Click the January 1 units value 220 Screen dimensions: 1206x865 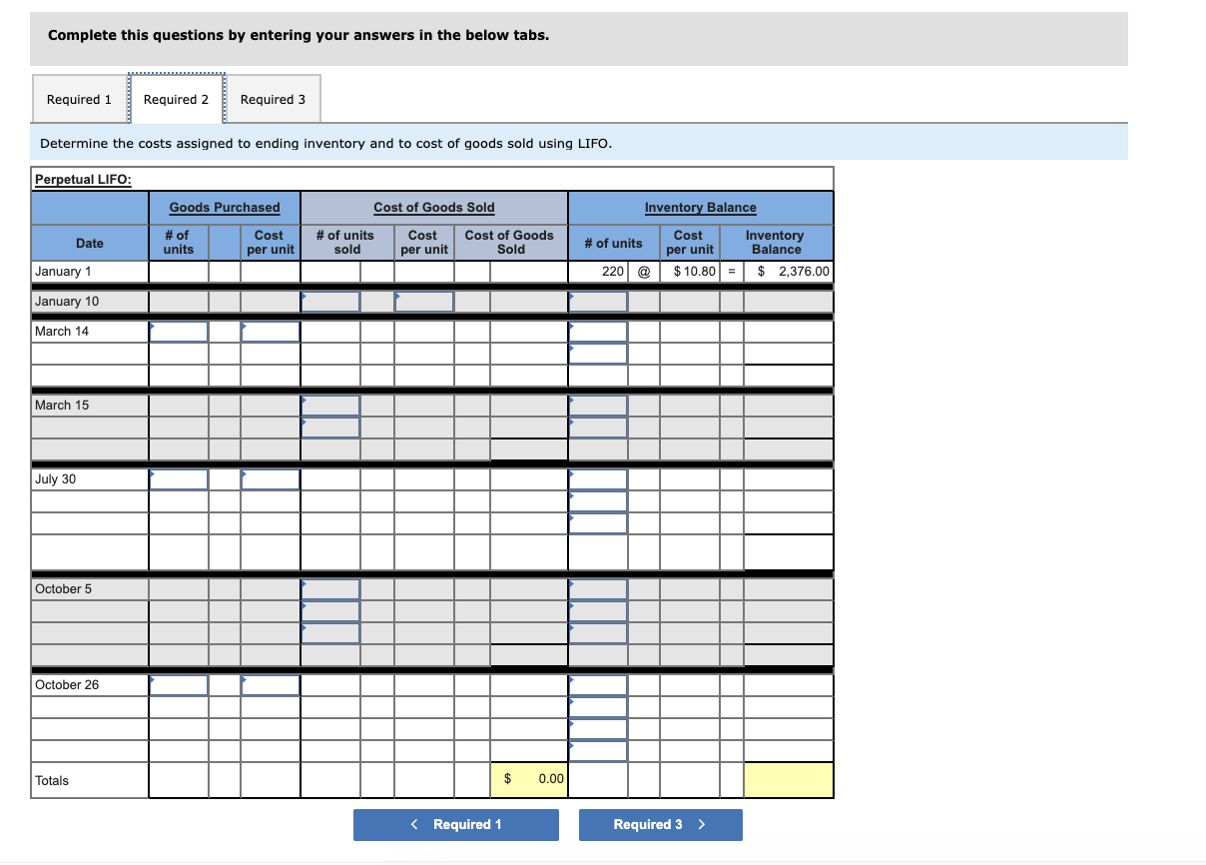point(598,271)
